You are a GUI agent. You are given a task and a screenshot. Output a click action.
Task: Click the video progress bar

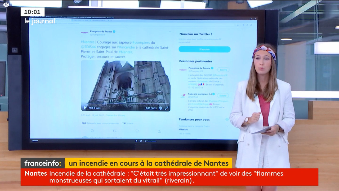[126, 104]
